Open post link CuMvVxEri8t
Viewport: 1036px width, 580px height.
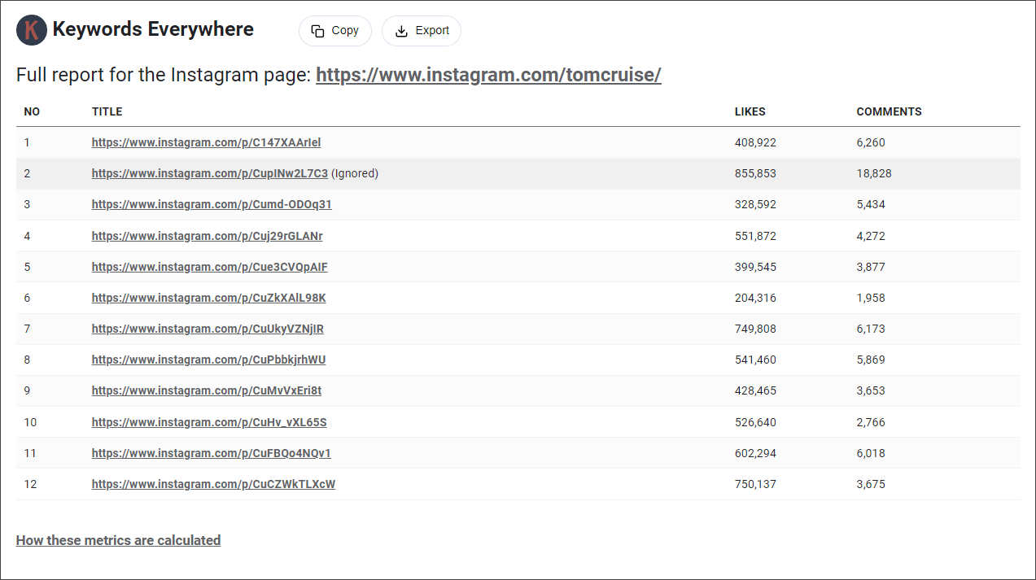(207, 390)
